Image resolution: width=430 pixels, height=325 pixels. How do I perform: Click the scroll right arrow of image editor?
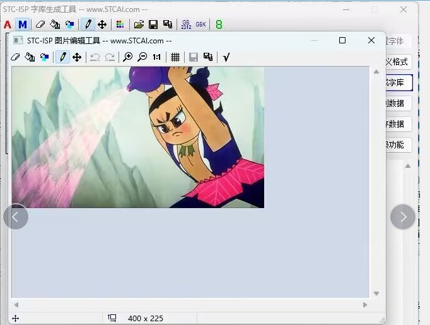(364, 304)
